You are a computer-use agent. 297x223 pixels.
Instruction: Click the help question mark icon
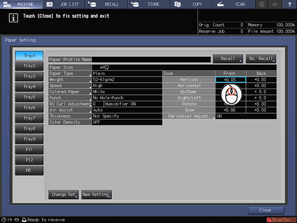coord(290,4)
